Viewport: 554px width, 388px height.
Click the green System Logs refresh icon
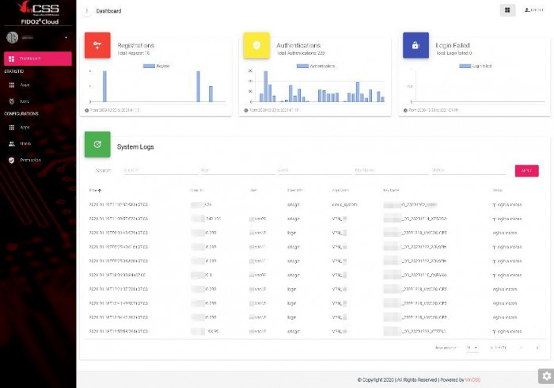point(97,144)
